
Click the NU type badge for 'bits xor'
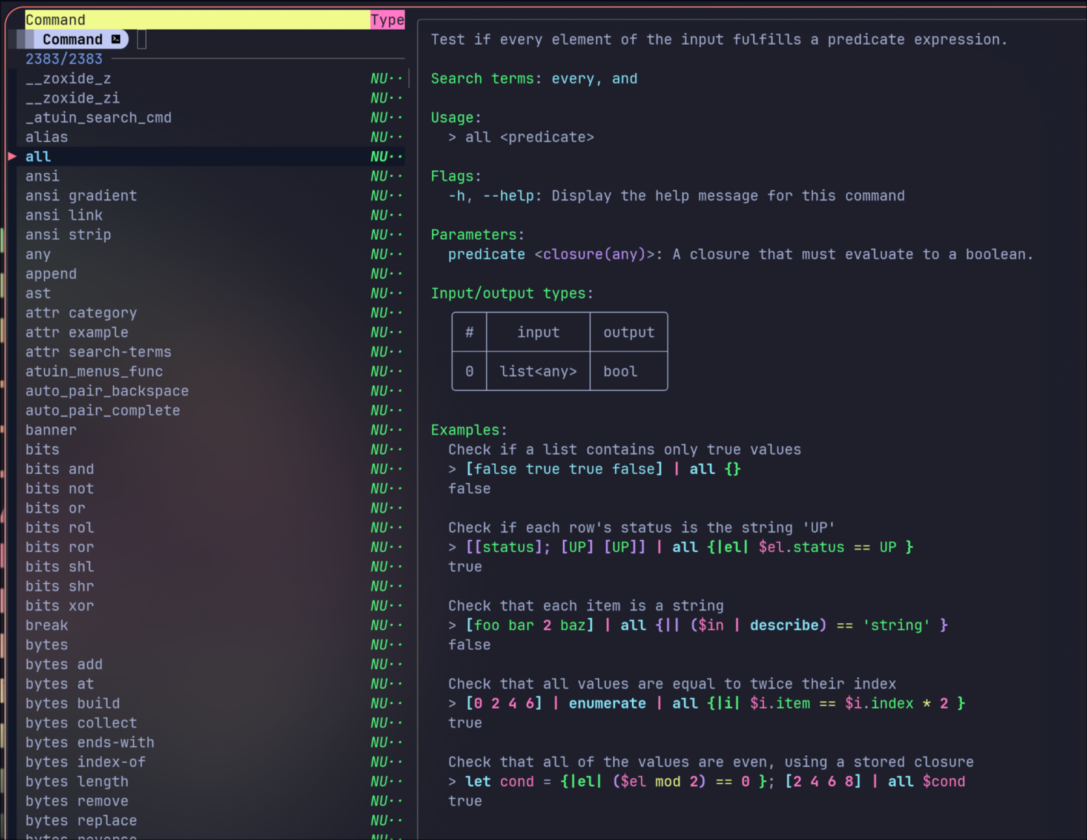pos(386,606)
